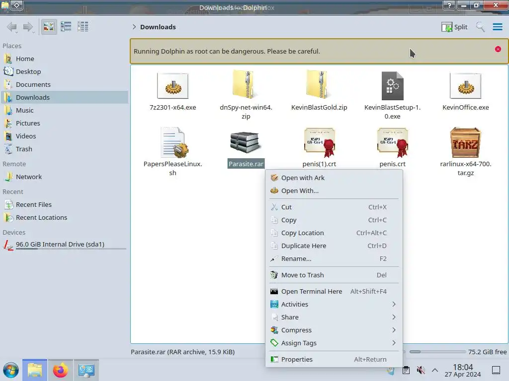Screen dimensions: 509x381
Task: Open the hamburger menu
Action: coord(497,27)
